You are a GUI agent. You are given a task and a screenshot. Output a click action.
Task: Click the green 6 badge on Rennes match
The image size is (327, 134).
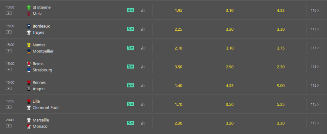pyautogui.click(x=130, y=85)
